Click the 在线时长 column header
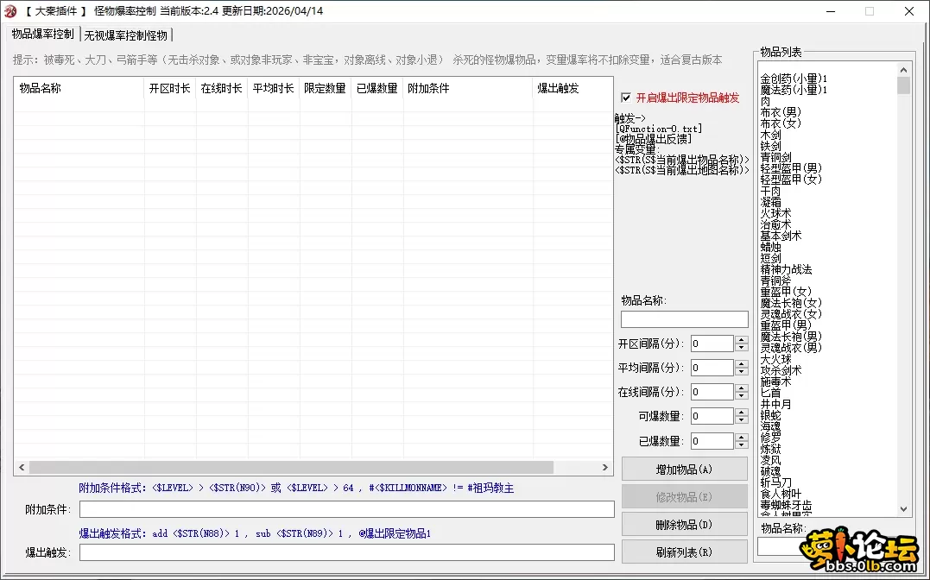The image size is (930, 580). click(221, 88)
